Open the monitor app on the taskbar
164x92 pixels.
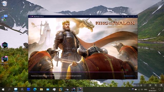(16, 89)
